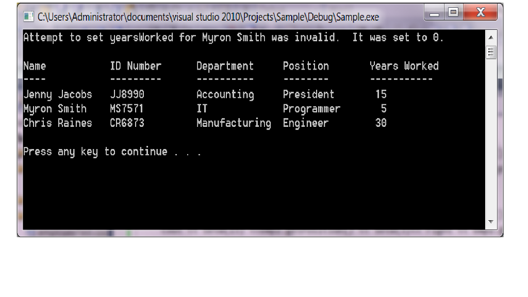Click the Myron Smith row entry
This screenshot has width=528, height=297.
pyautogui.click(x=55, y=108)
